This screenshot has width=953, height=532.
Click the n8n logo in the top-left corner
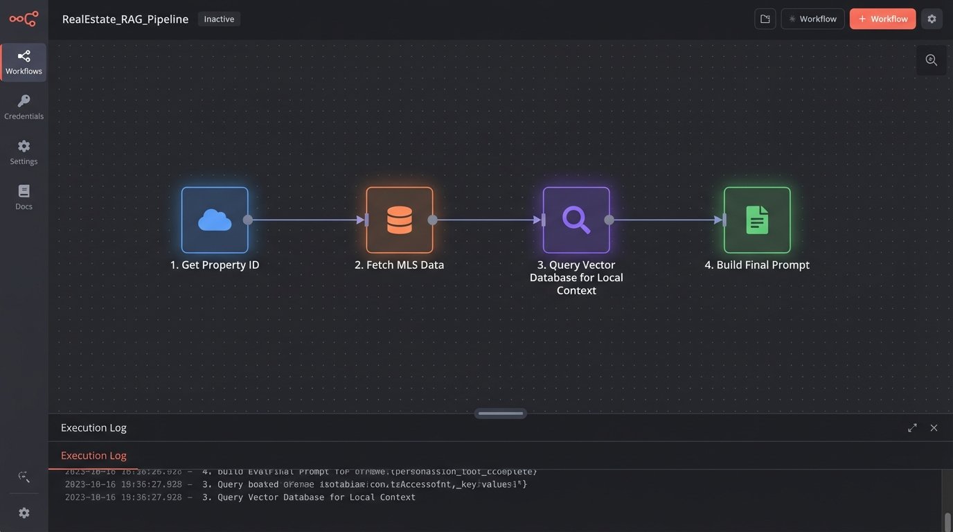pyautogui.click(x=24, y=19)
